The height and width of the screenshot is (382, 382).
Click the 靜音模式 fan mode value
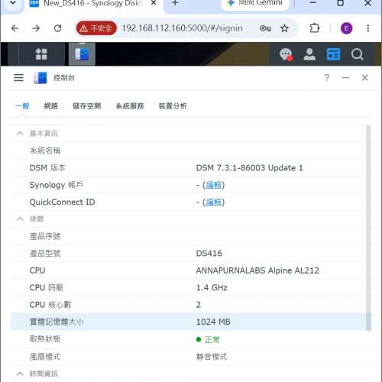[x=212, y=357]
